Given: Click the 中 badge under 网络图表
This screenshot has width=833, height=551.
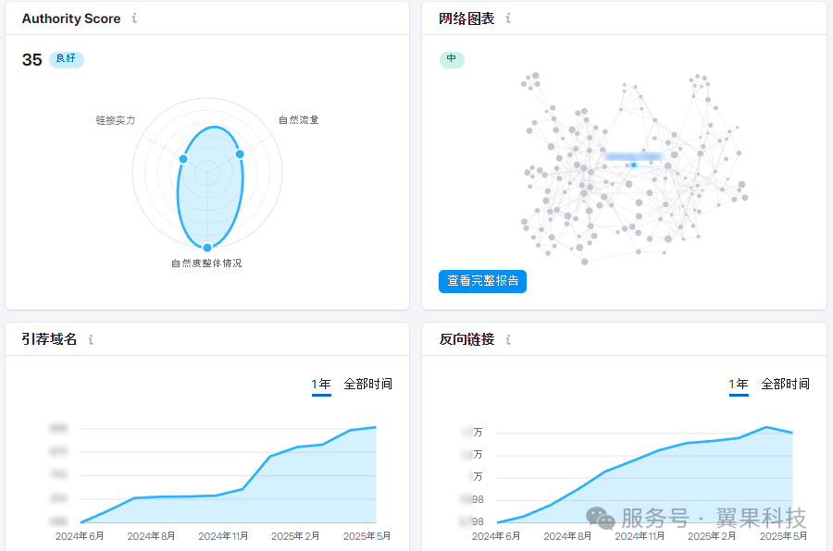Looking at the screenshot, I should [x=452, y=59].
